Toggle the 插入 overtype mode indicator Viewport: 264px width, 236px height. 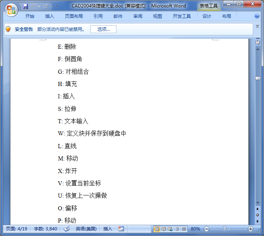(108, 229)
